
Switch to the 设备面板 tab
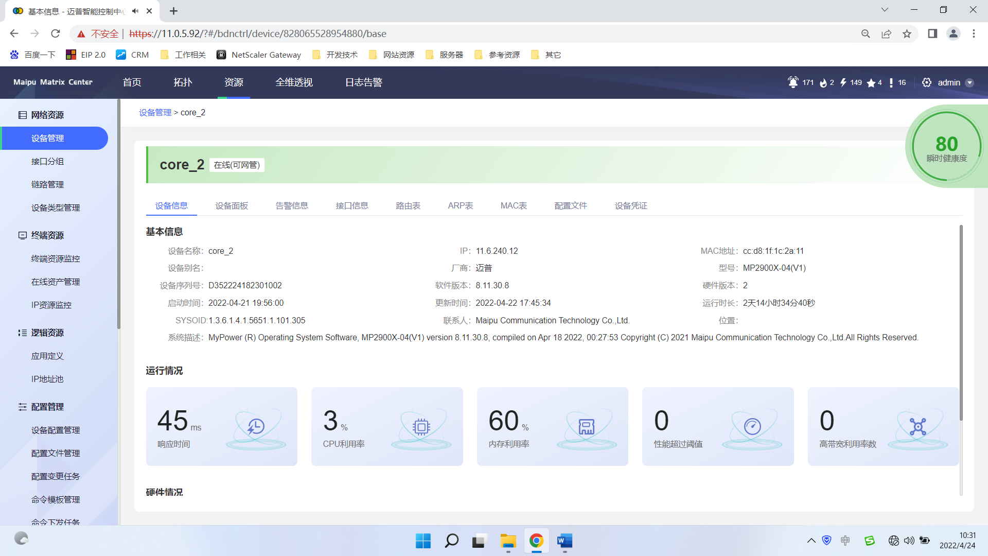coord(232,205)
